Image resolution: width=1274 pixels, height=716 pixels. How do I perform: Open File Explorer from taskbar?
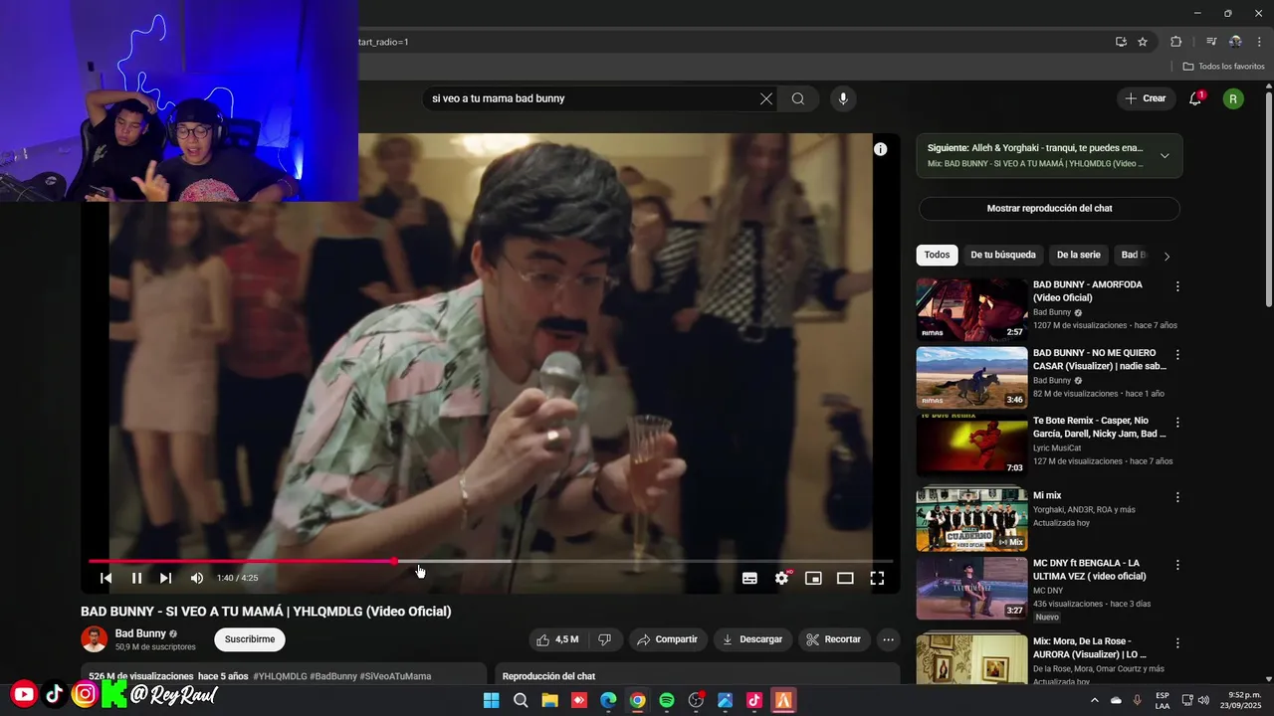pos(549,700)
